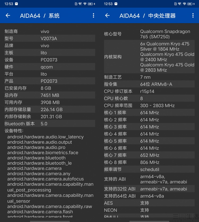199x222 pixels.
Task: Select the 核心 8 频率 806 MHz row
Action: [149, 162]
